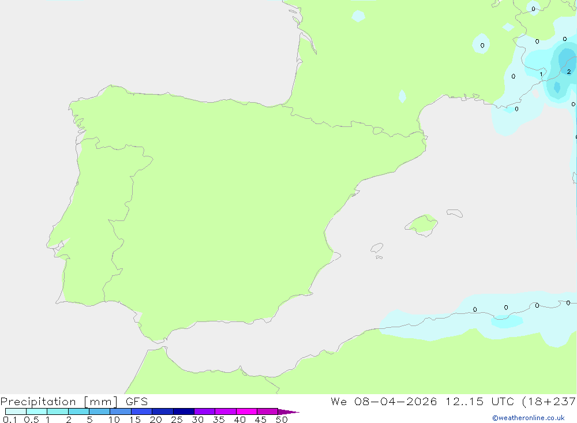Click the 40–45 mm bright magenta legend swatch
This screenshot has height=423, width=577.
point(246,411)
